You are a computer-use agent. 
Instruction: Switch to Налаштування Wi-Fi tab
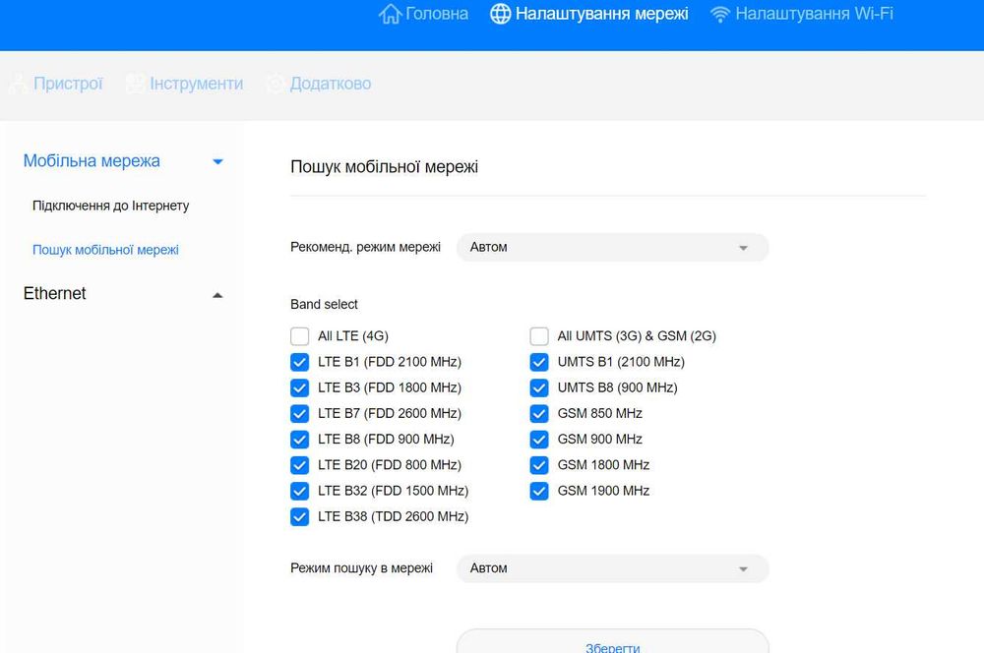click(814, 13)
